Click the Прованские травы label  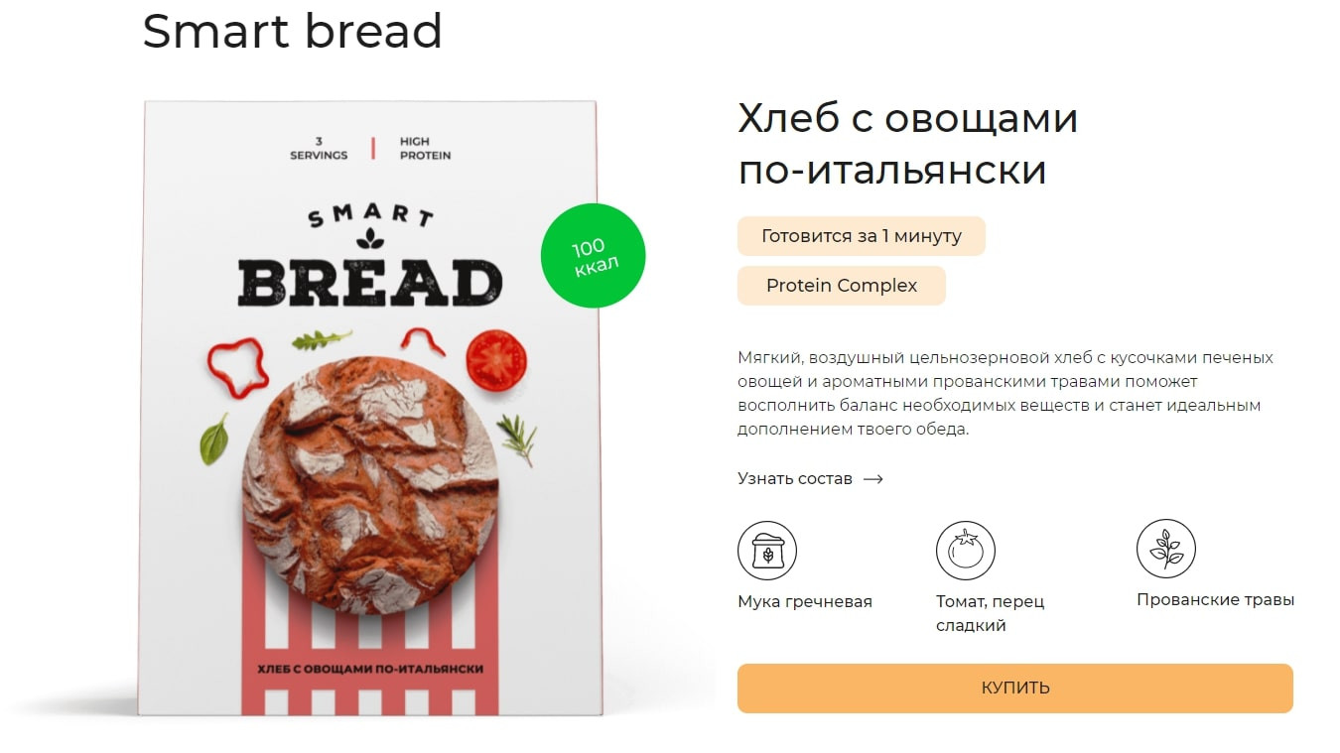click(x=1216, y=600)
